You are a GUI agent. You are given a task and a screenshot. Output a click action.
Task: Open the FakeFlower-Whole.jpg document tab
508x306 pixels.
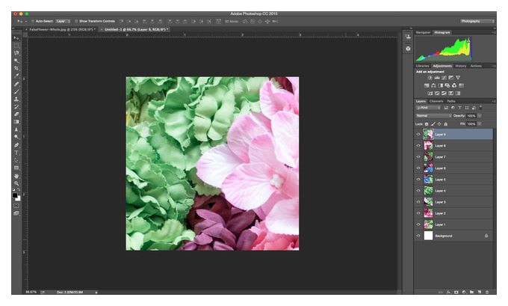tap(61, 29)
